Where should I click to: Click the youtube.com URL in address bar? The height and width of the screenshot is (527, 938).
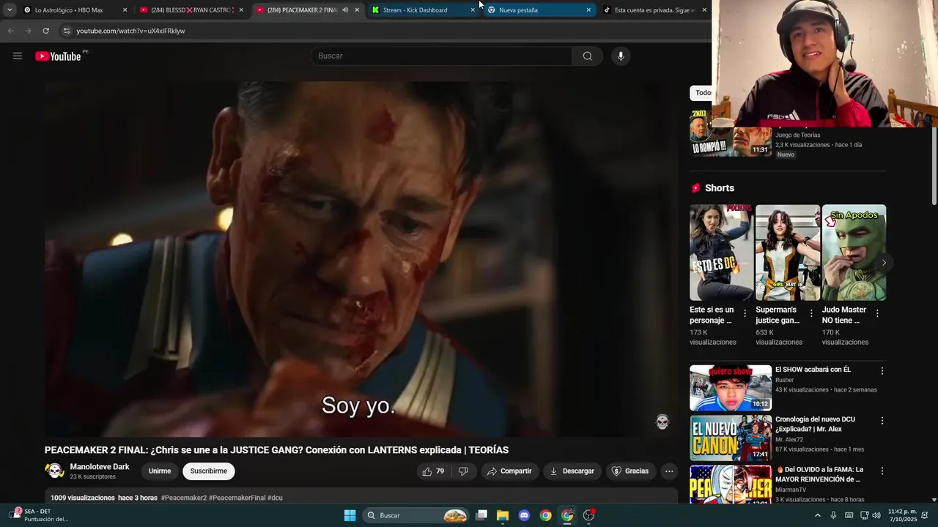[130, 31]
